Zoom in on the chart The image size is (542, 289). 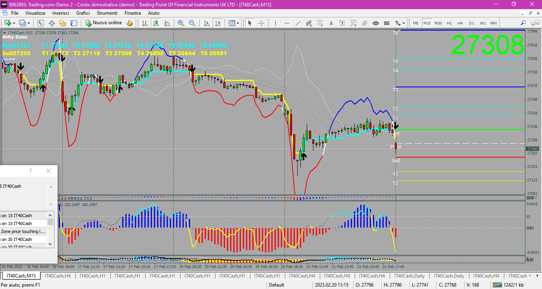tap(181, 23)
